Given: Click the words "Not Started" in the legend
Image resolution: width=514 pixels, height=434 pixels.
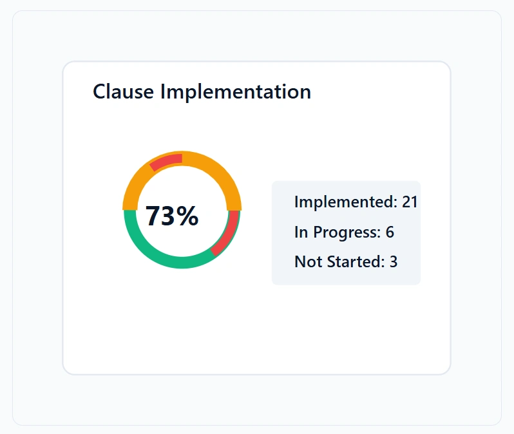Looking at the screenshot, I should 339,261.
